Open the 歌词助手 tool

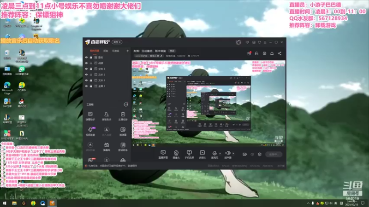(x=123, y=147)
